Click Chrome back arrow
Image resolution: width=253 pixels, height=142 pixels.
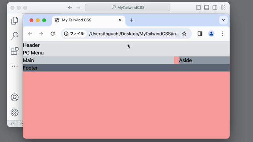(30, 34)
